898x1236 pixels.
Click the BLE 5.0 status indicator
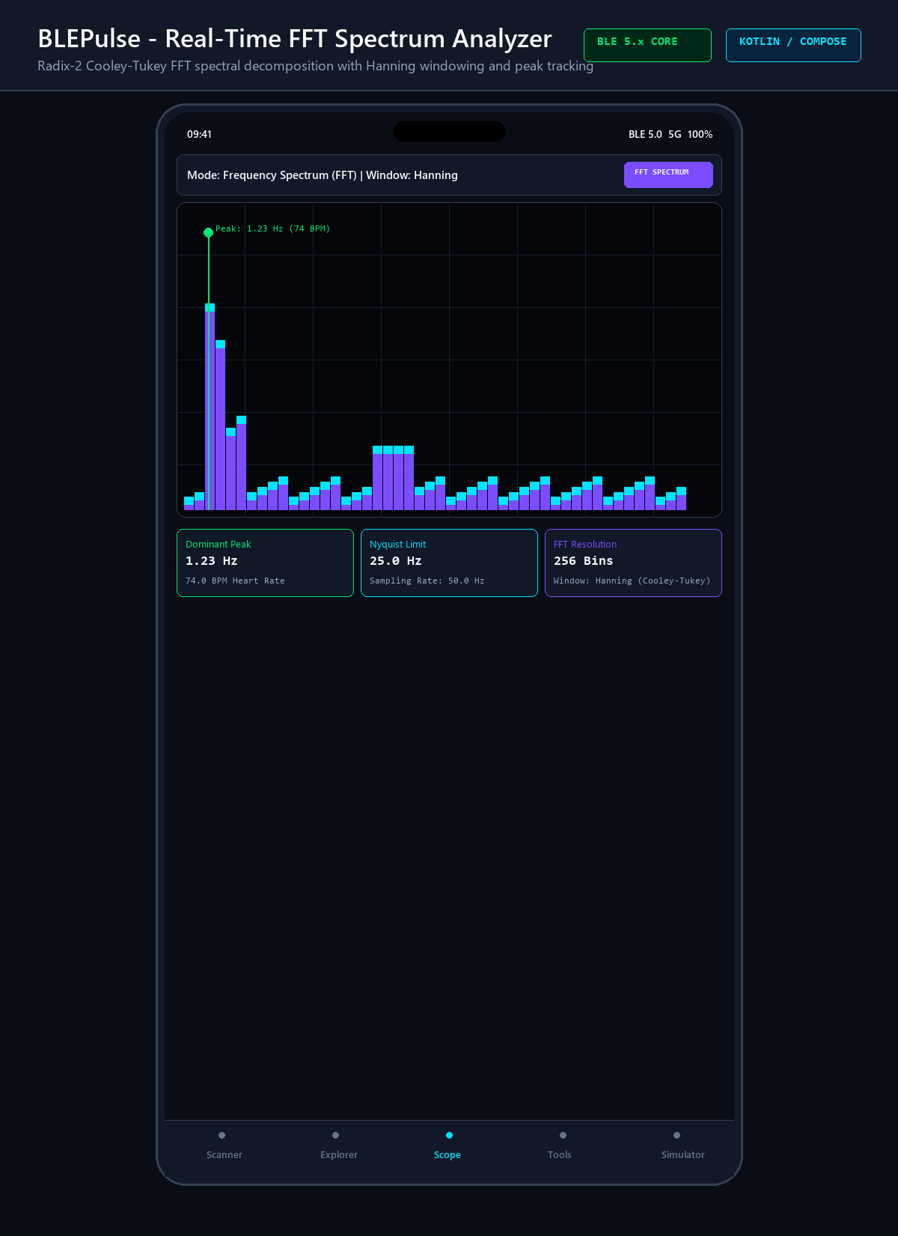coord(645,134)
